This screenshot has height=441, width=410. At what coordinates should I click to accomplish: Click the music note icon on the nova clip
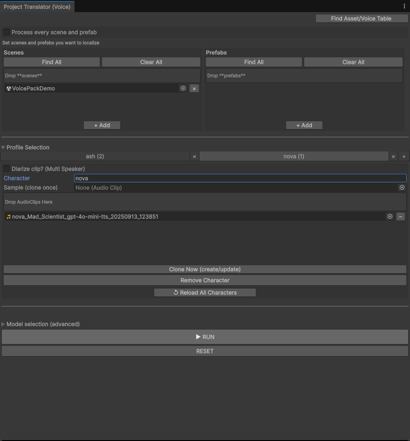coord(8,216)
